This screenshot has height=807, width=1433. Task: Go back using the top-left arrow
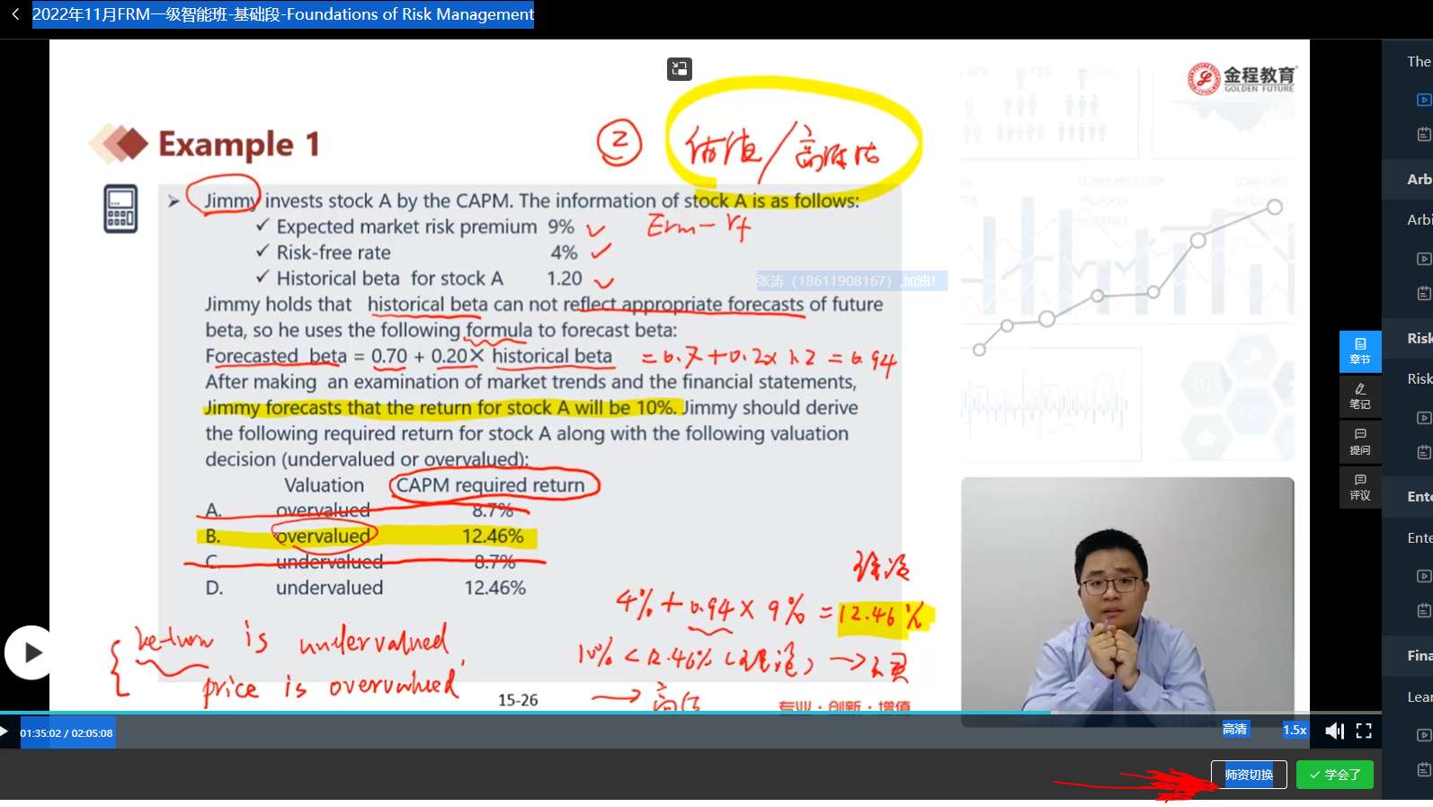point(15,14)
